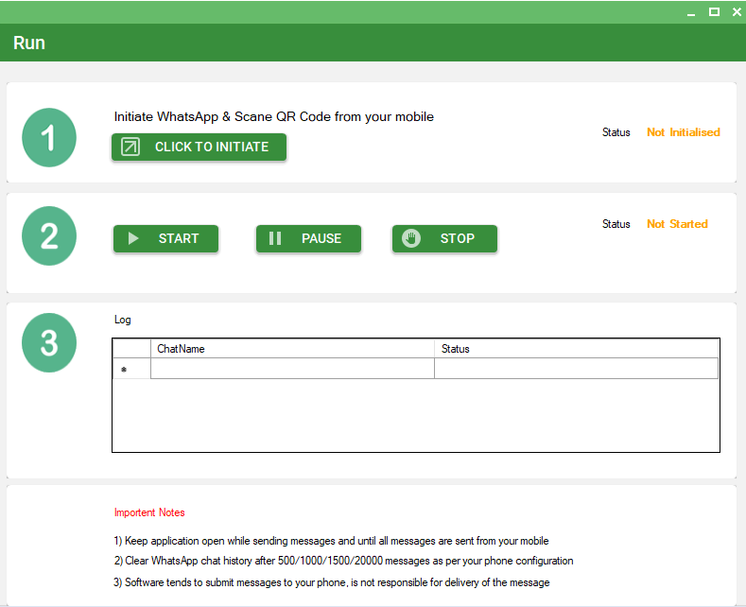Screen dimensions: 746x607
Task: Click the "Not Started" status text
Action: click(677, 224)
